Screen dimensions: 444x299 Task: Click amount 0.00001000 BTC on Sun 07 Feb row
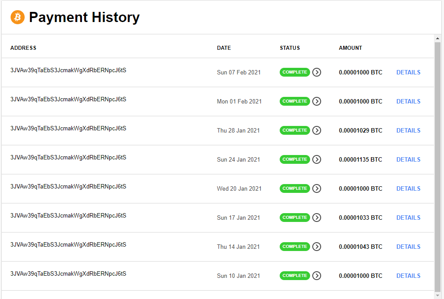(360, 73)
